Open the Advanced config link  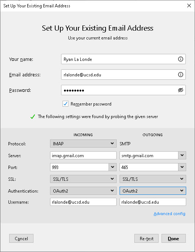point(169,214)
